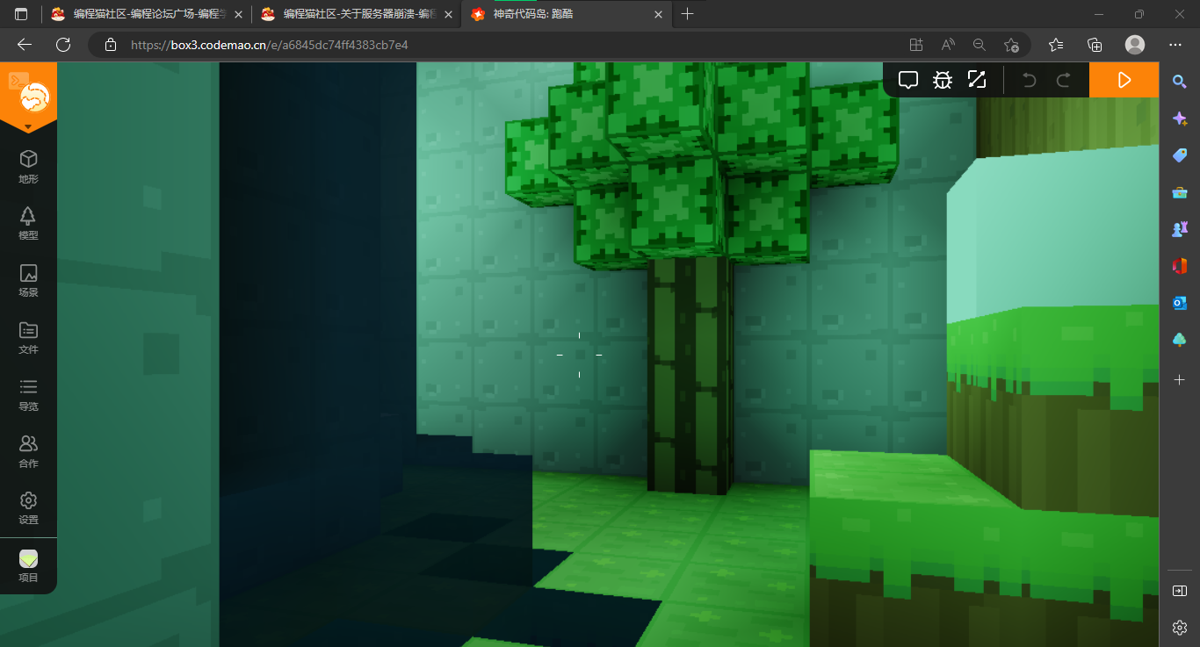
Task: Open the tree icon in Edge sidebar
Action: [1180, 340]
